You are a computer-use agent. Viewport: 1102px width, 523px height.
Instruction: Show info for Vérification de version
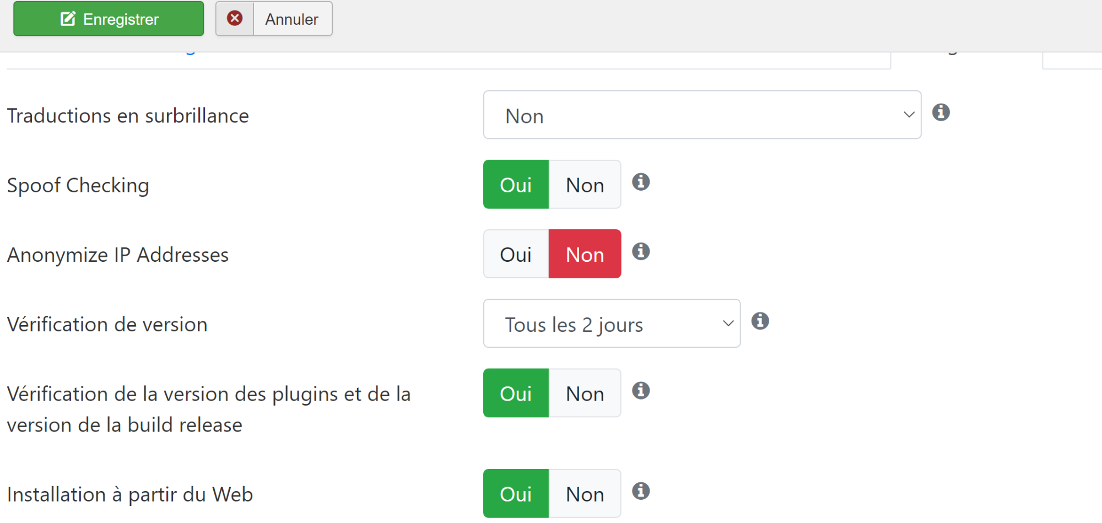point(760,320)
